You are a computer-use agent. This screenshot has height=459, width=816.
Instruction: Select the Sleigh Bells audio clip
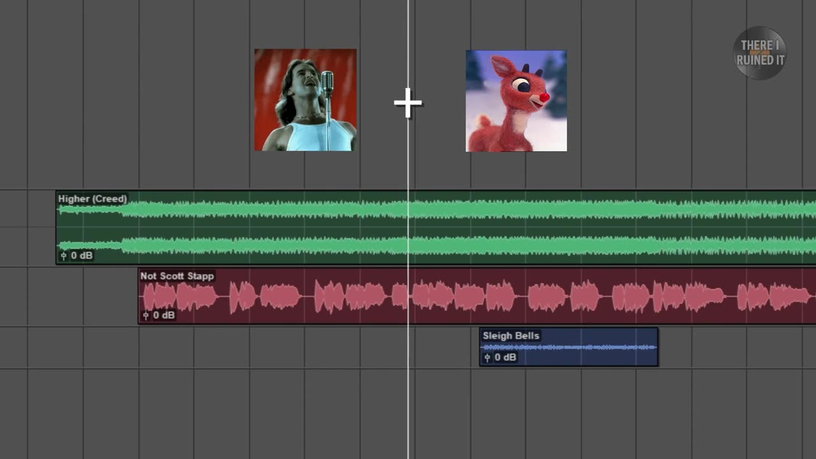point(569,347)
